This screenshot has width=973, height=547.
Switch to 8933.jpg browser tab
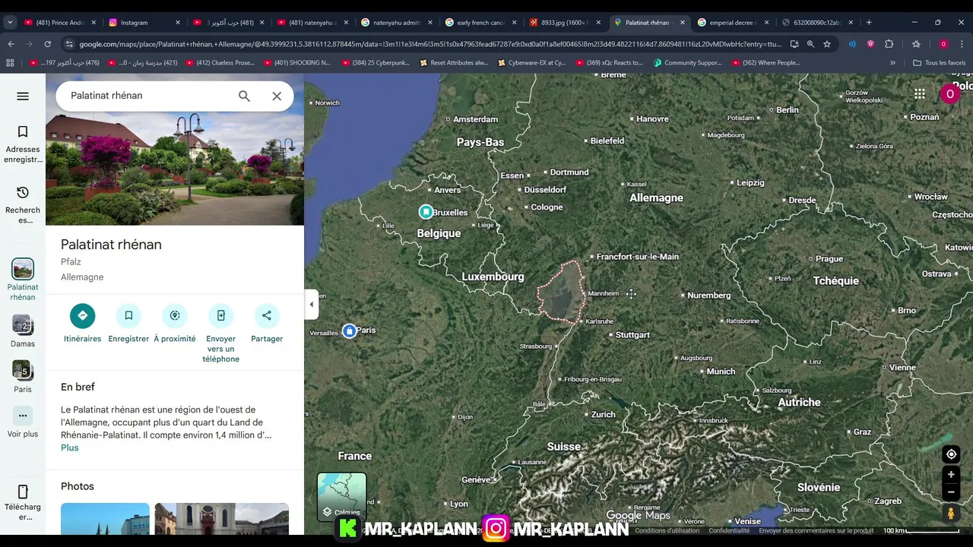[x=564, y=23]
